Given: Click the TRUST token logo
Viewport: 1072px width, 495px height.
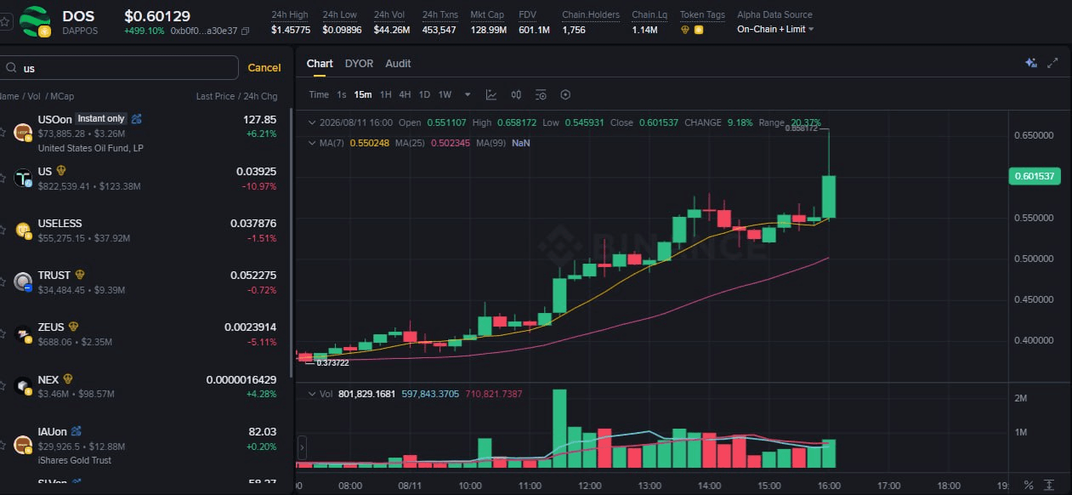Looking at the screenshot, I should [x=23, y=282].
